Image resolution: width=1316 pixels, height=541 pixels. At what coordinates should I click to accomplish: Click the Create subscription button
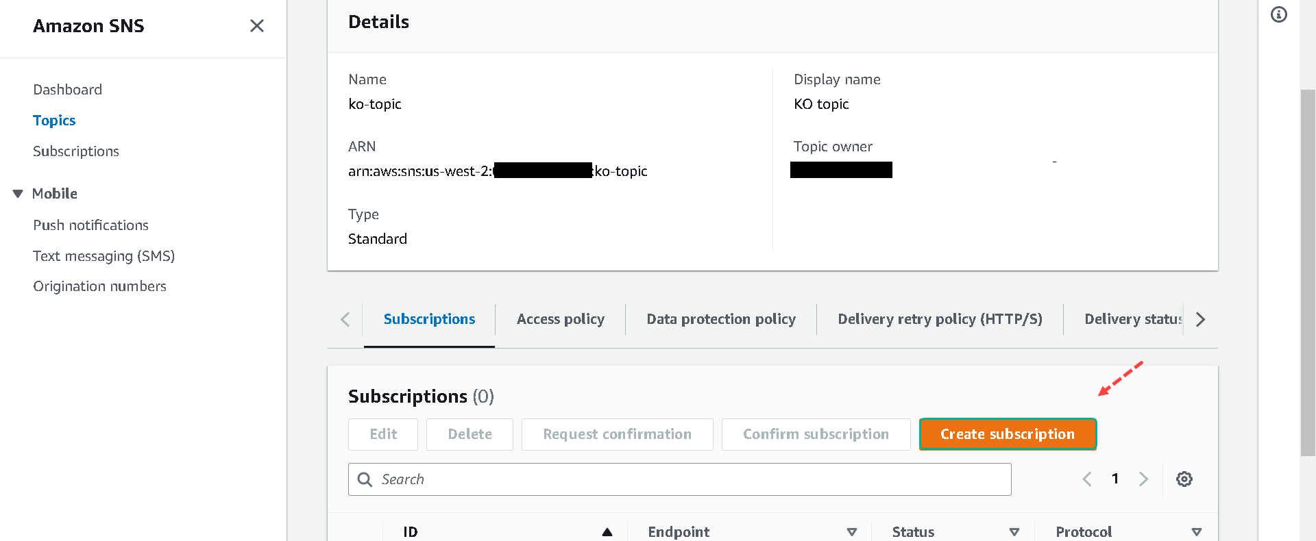pyautogui.click(x=1008, y=434)
